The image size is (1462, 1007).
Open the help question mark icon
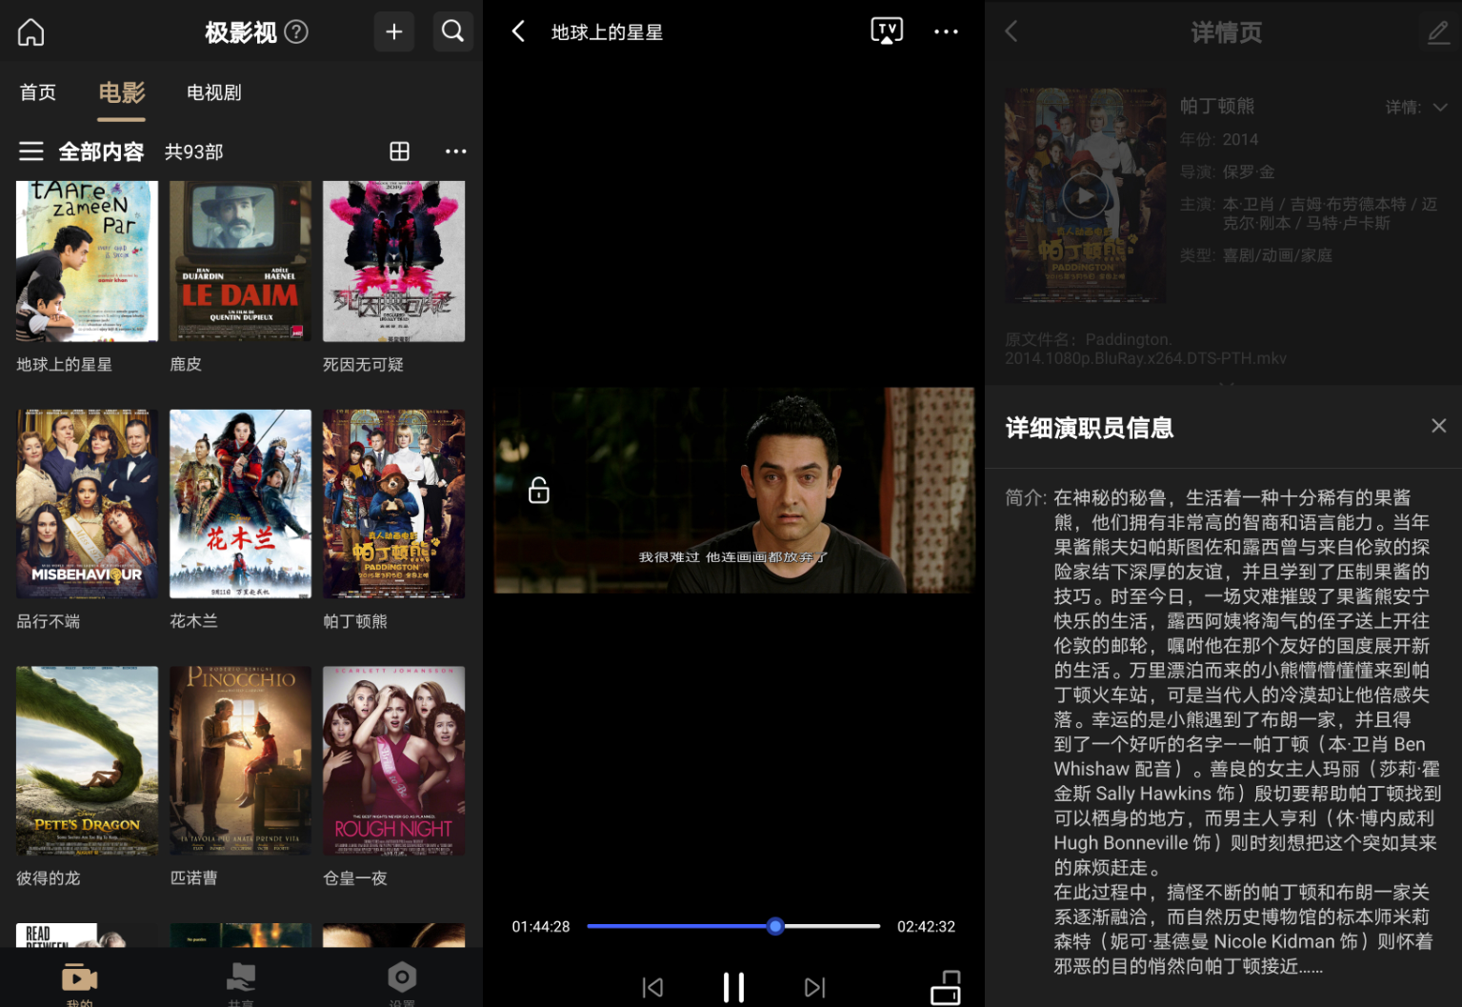pyautogui.click(x=296, y=32)
